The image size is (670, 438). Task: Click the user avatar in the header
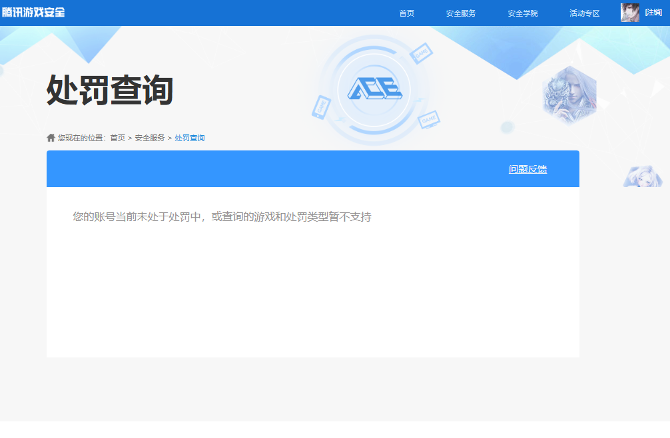tap(630, 13)
